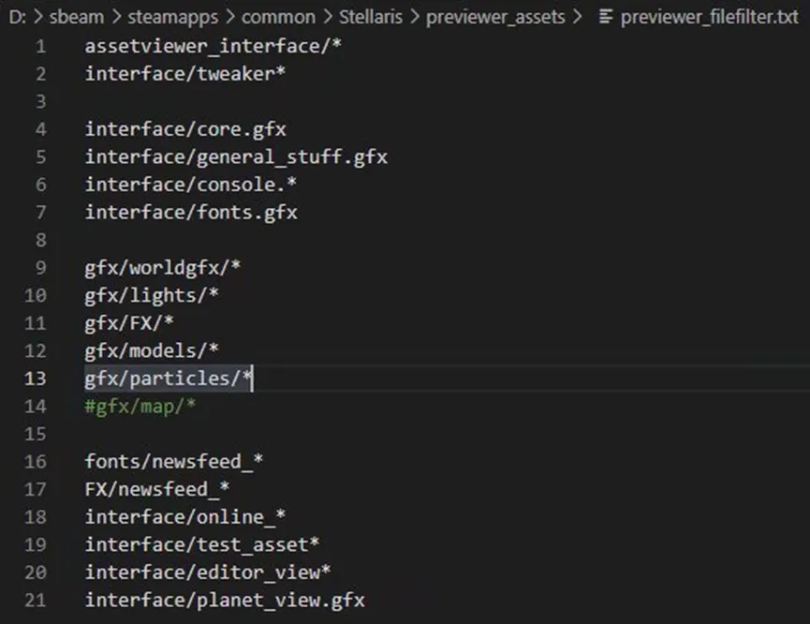Click the gfx/worldgfx/* entry
810x624 pixels.
[x=163, y=267]
